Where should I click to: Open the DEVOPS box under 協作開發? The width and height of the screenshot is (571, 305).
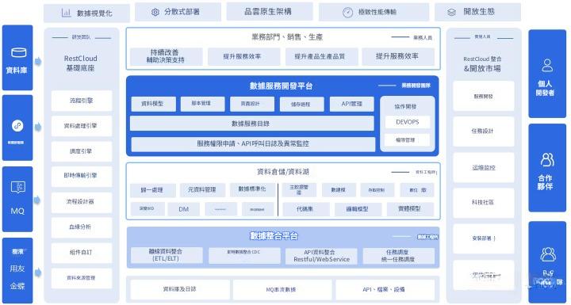[x=407, y=122]
